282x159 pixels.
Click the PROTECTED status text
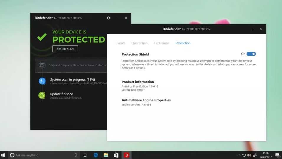pyautogui.click(x=79, y=40)
